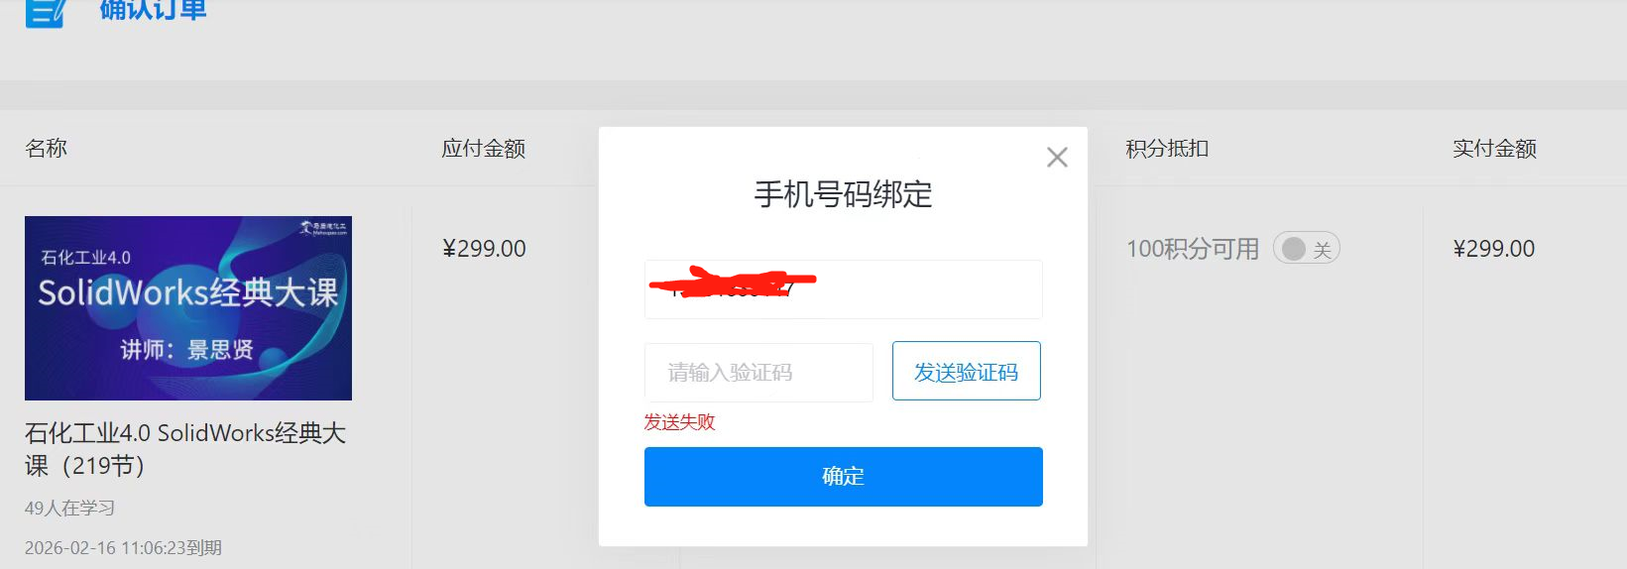1627x569 pixels.
Task: Click the 发送验证码 button
Action: click(x=967, y=372)
